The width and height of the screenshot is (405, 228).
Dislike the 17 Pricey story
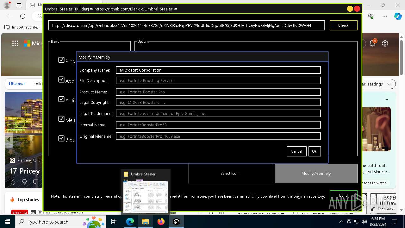coord(24,182)
